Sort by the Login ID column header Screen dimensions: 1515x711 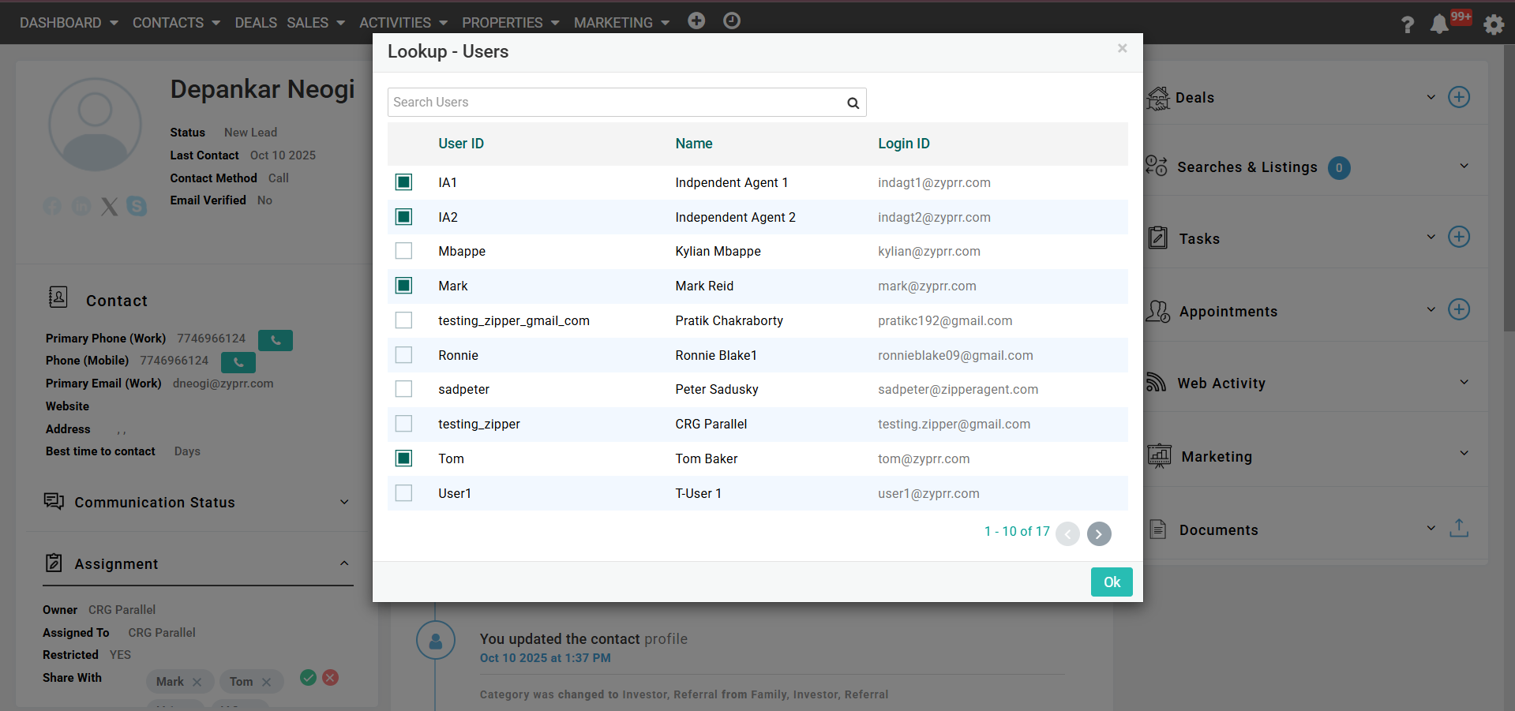[x=903, y=144]
